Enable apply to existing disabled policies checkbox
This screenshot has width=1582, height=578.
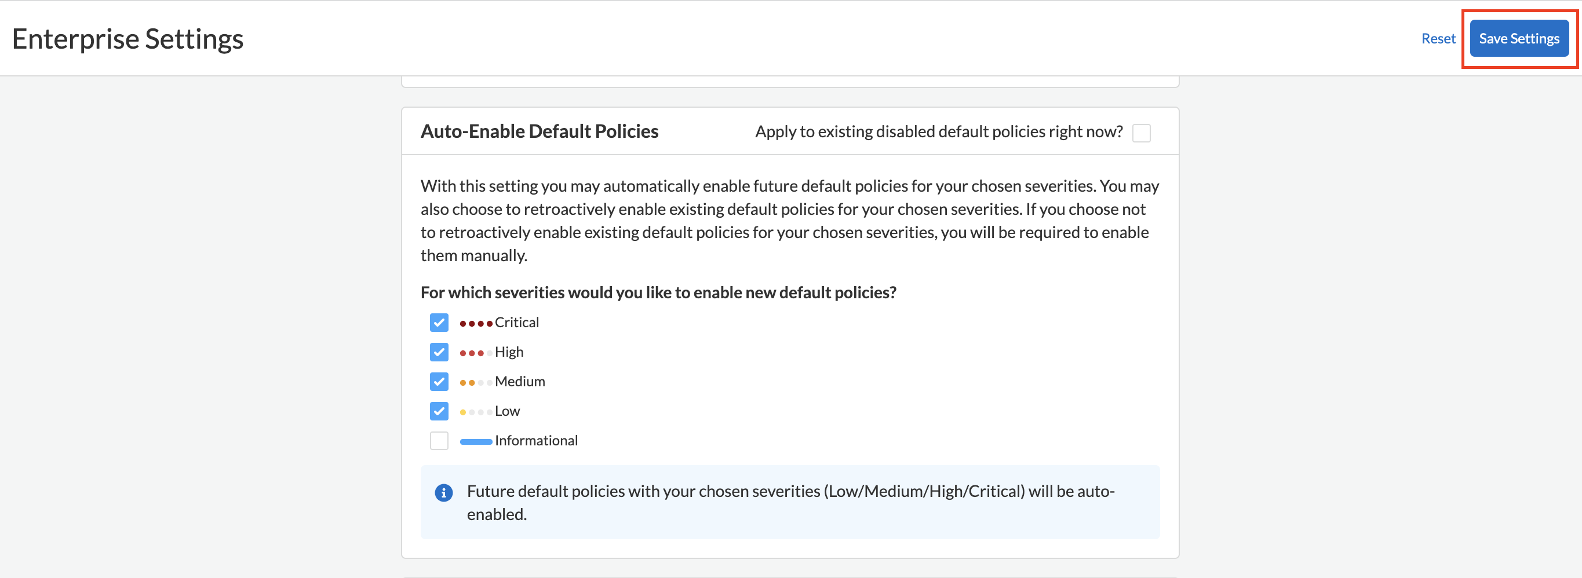[x=1141, y=133]
